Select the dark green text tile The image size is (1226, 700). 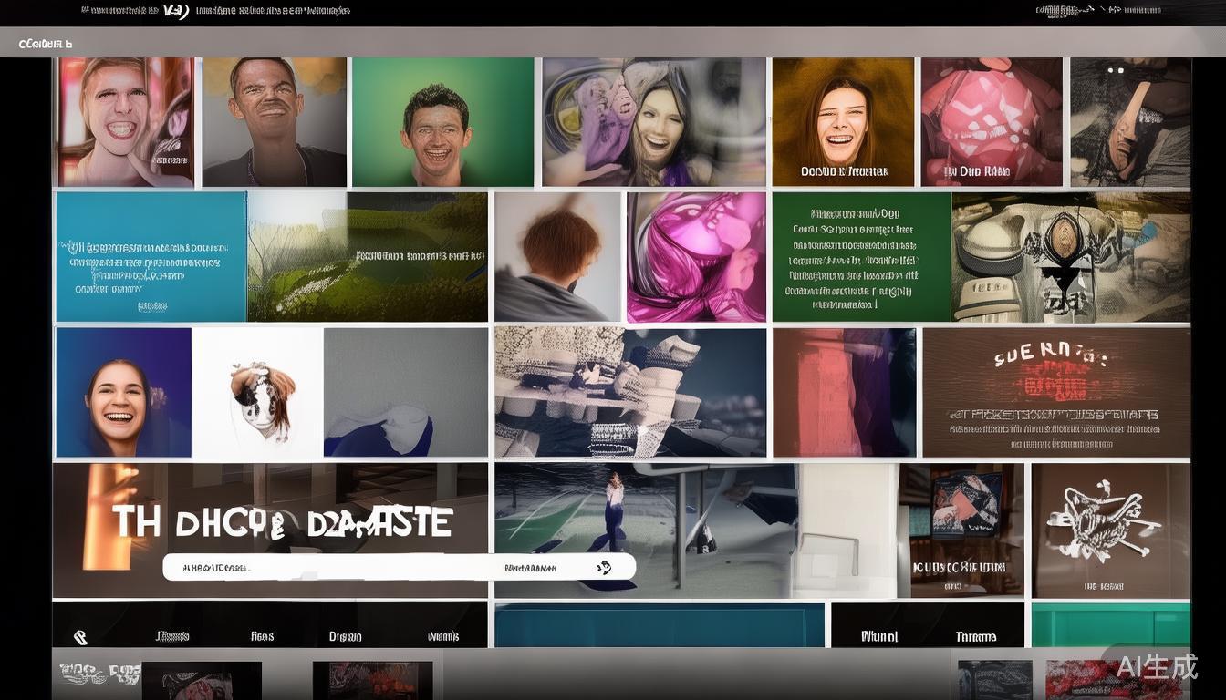860,256
